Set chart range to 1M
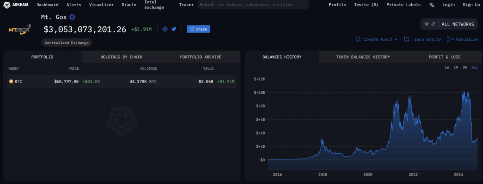The width and height of the screenshot is (483, 184). click(456, 67)
